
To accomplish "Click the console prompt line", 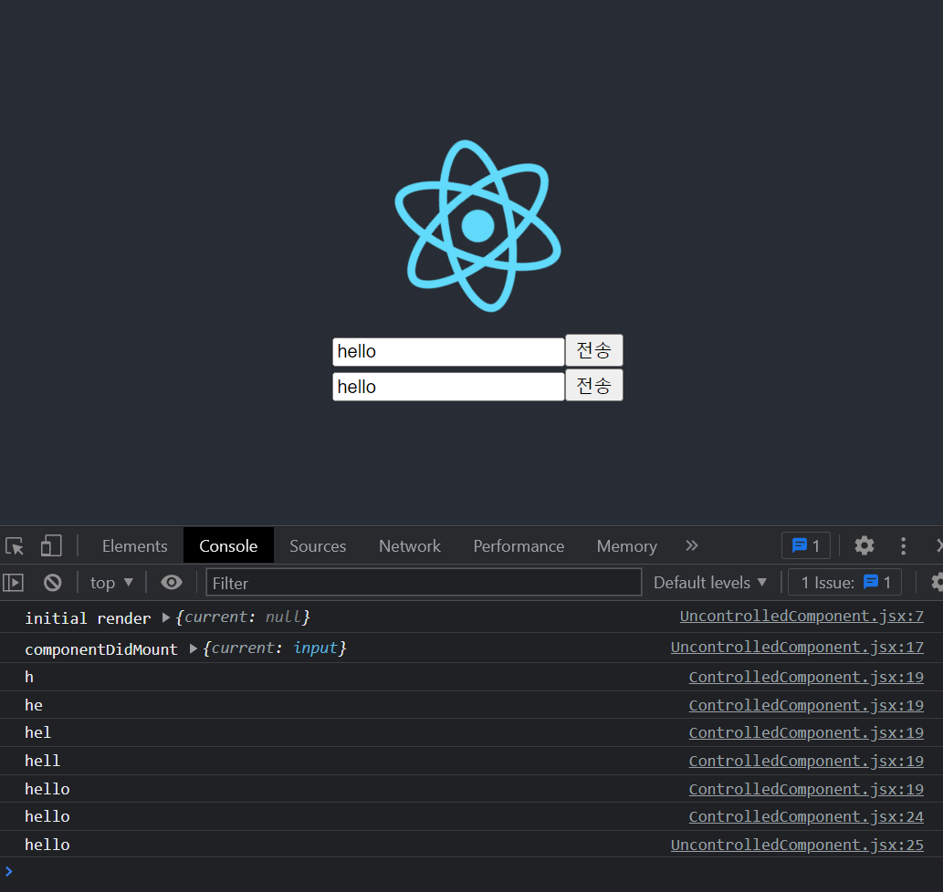I will [471, 872].
